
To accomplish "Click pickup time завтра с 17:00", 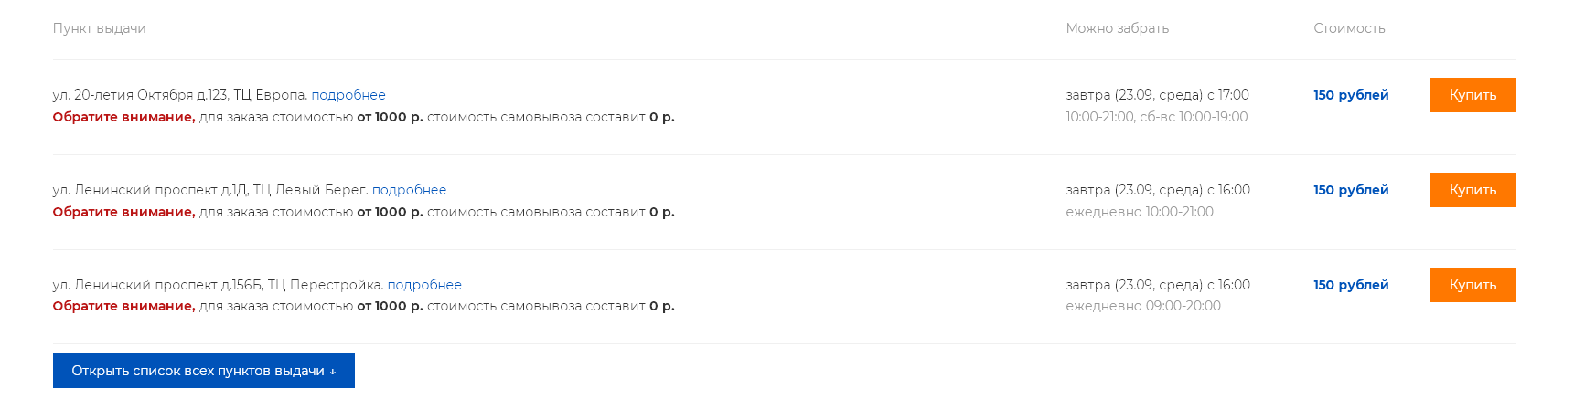I will point(1157,95).
